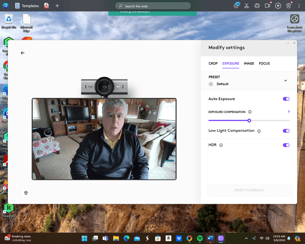This screenshot has width=305, height=244.
Task: Click the play icon in the top toolbar
Action: (278, 6)
